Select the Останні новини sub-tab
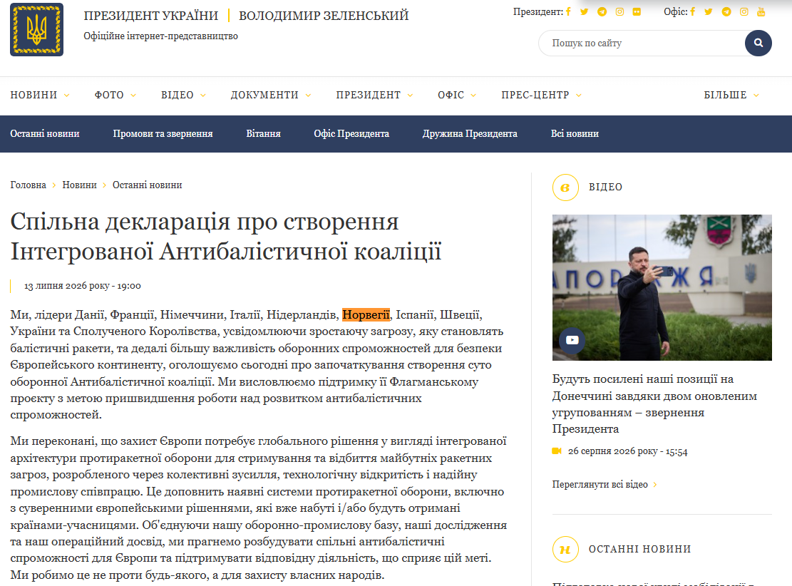 coord(45,134)
